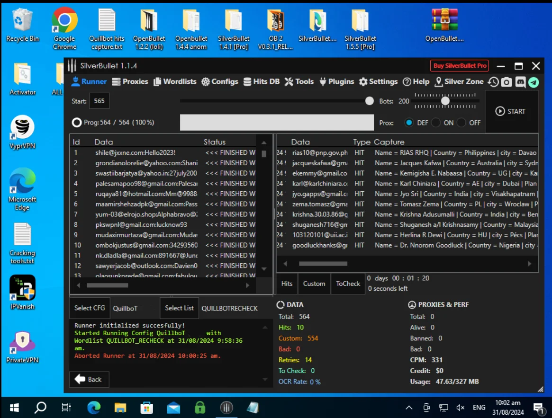The height and width of the screenshot is (418, 552).
Task: Select the OpenBullet WinRAR archive icon
Action: pos(444,26)
